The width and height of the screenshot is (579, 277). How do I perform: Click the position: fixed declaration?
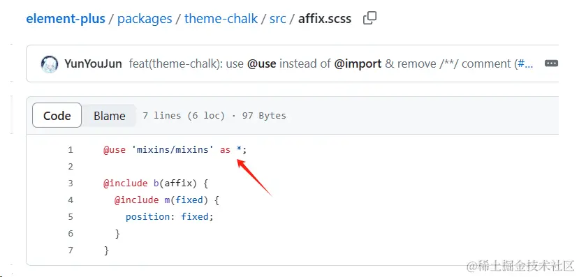pyautogui.click(x=170, y=216)
